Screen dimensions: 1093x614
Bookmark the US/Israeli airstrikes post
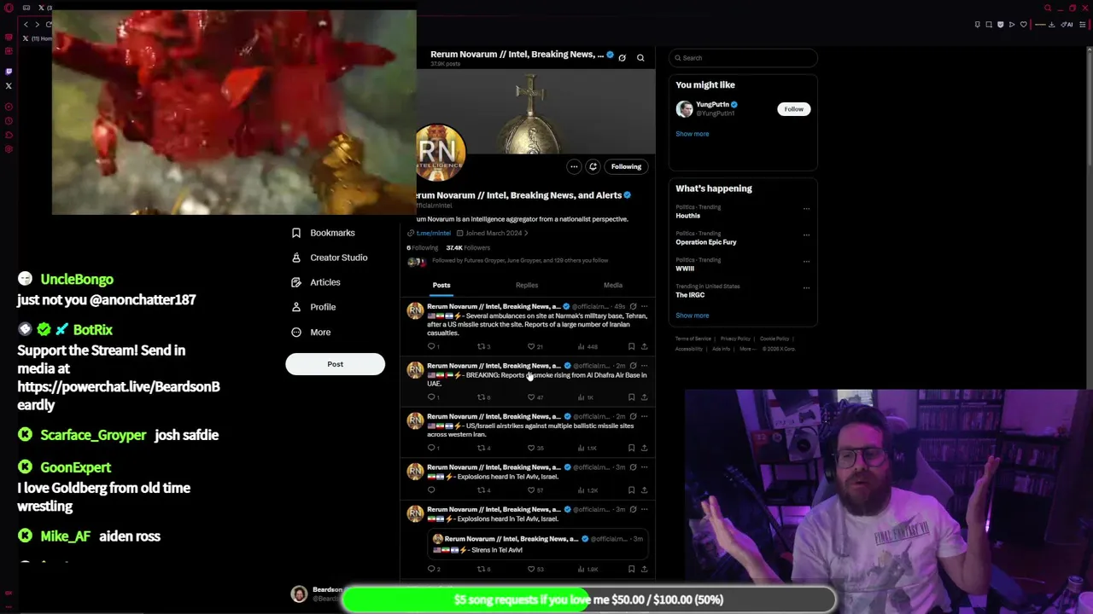pyautogui.click(x=631, y=448)
